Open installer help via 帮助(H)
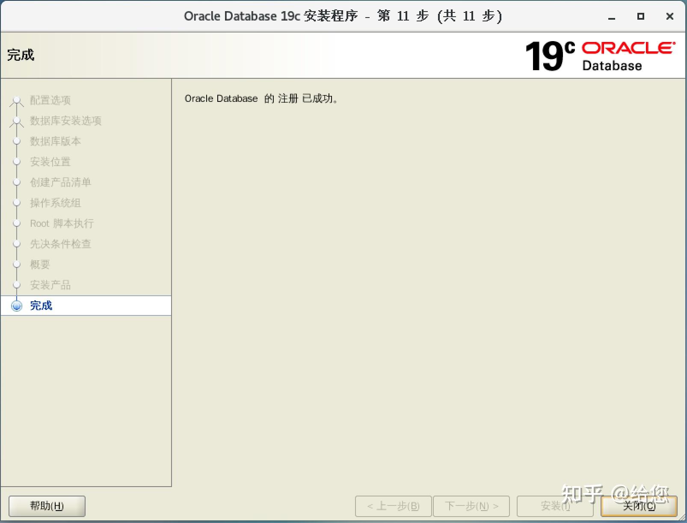 click(46, 506)
